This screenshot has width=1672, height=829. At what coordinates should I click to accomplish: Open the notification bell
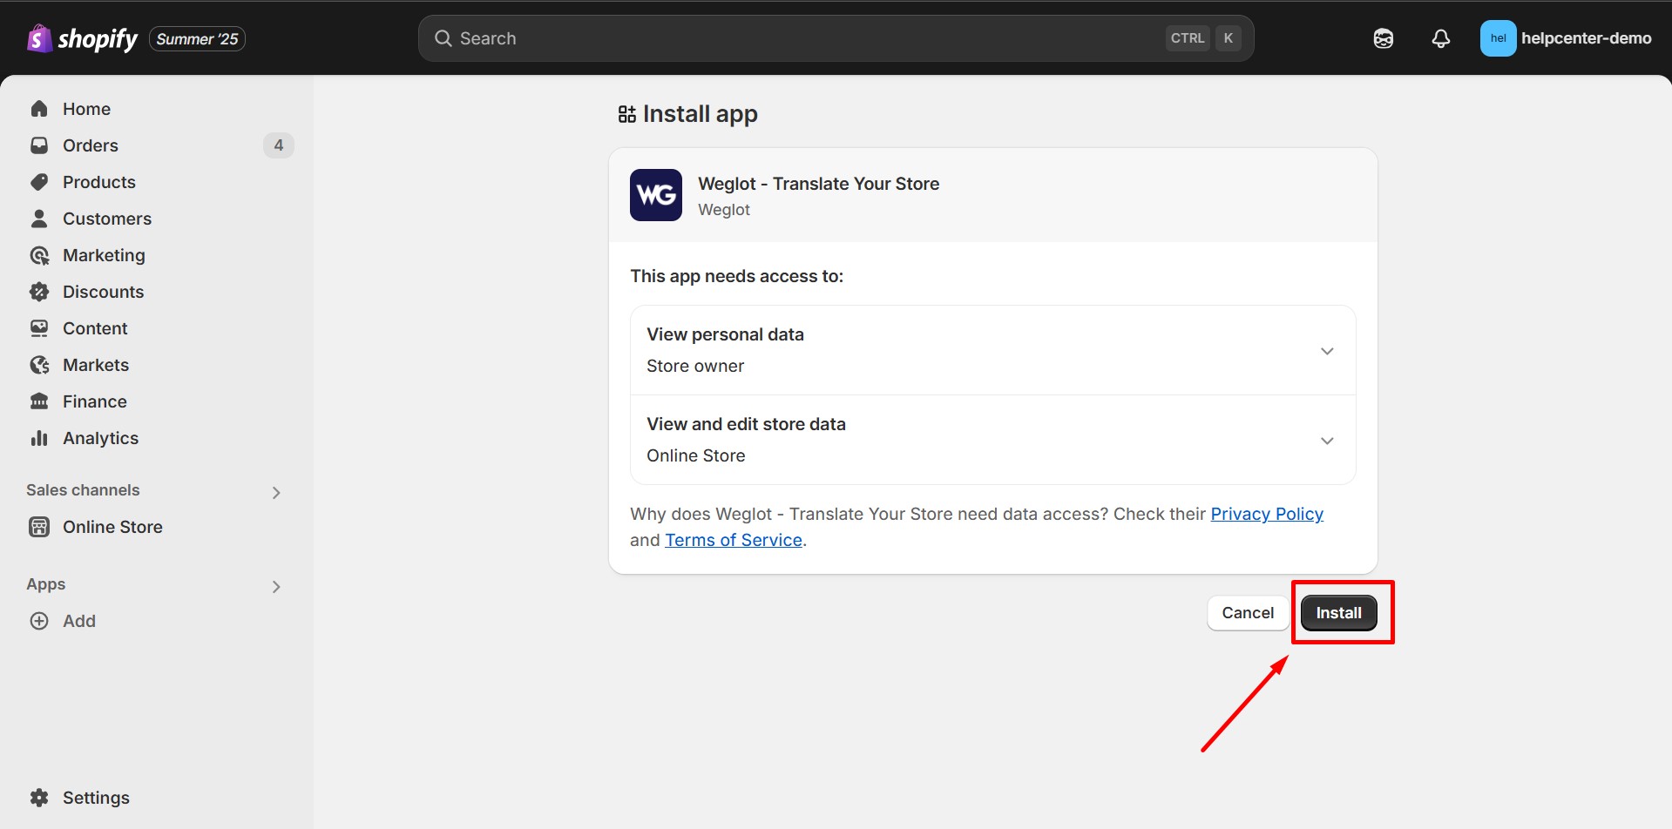(1440, 38)
